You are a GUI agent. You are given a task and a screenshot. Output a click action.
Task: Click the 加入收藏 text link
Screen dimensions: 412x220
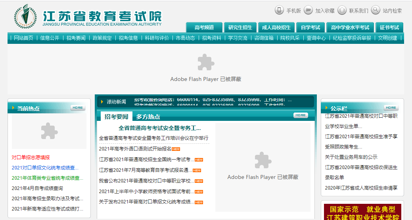325,11
